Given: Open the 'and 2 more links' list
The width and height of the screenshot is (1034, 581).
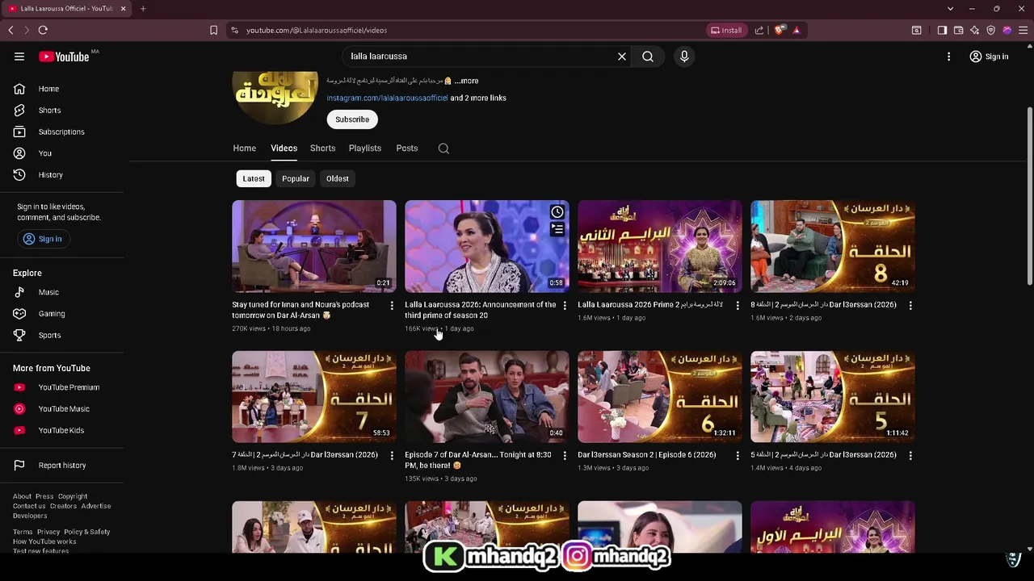Looking at the screenshot, I should (x=478, y=98).
